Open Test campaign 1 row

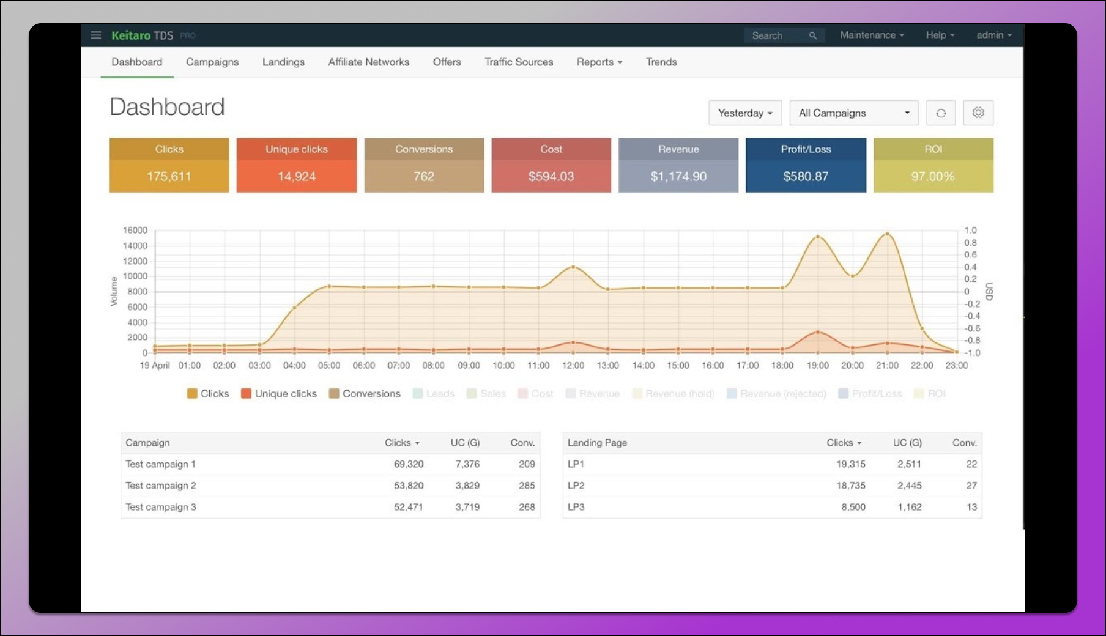160,464
